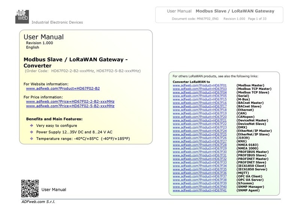The image size is (303, 210).
Task: Open the Product=HD67F05 Serial link
Action: click(199, 96)
